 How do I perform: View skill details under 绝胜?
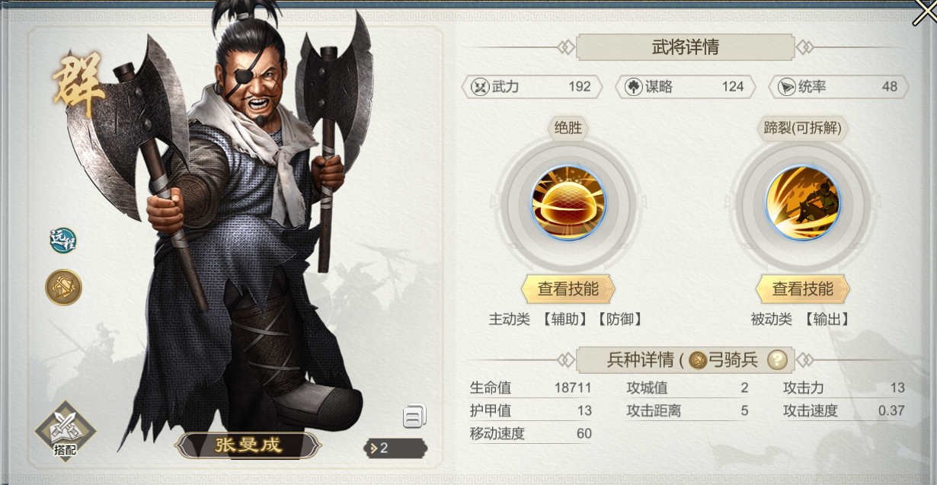tap(568, 289)
